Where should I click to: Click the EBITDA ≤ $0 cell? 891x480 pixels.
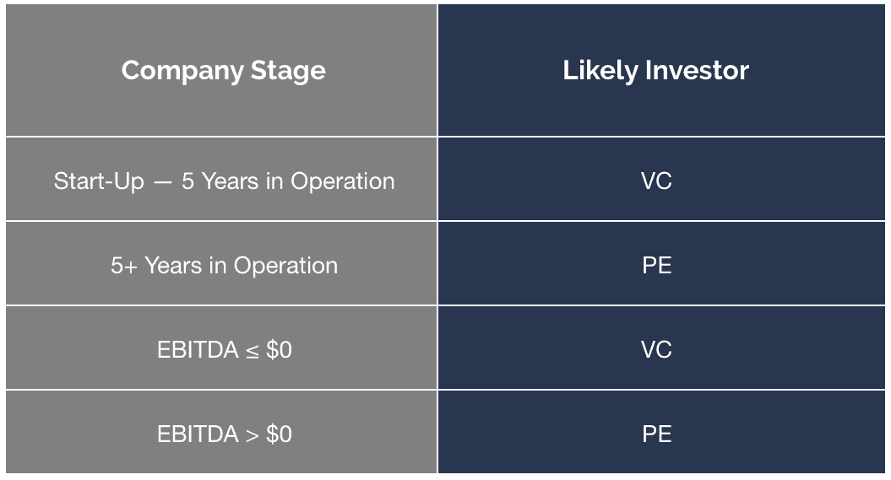pos(221,348)
